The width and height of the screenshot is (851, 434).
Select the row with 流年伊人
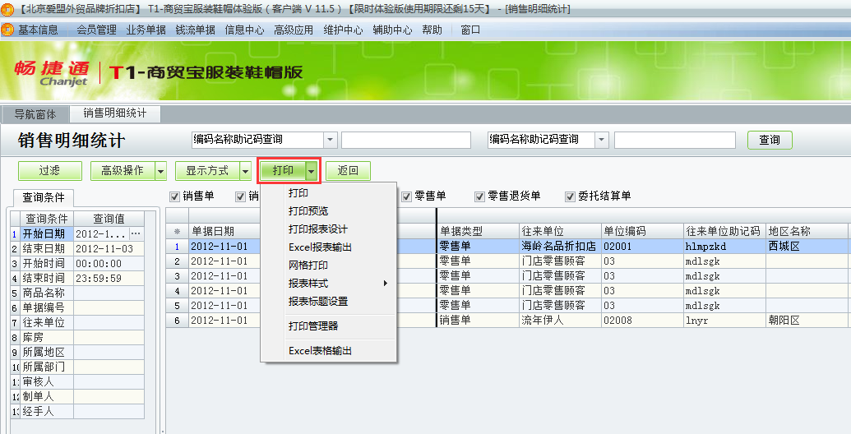click(x=508, y=320)
